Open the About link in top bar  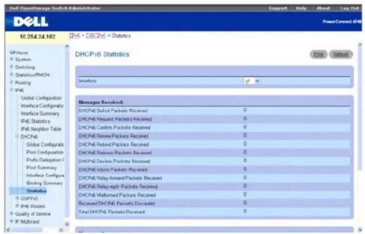(323, 8)
